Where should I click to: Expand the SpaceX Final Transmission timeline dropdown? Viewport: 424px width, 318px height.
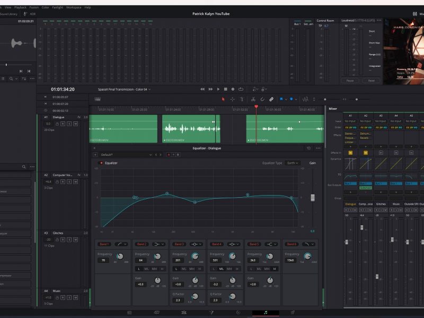pos(149,90)
